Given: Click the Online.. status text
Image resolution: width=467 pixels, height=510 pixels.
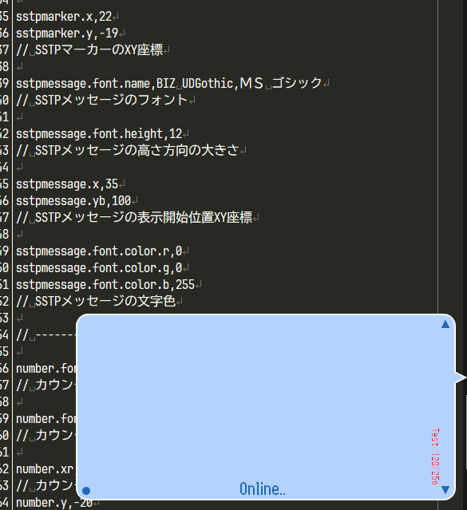Looking at the screenshot, I should click(x=263, y=489).
